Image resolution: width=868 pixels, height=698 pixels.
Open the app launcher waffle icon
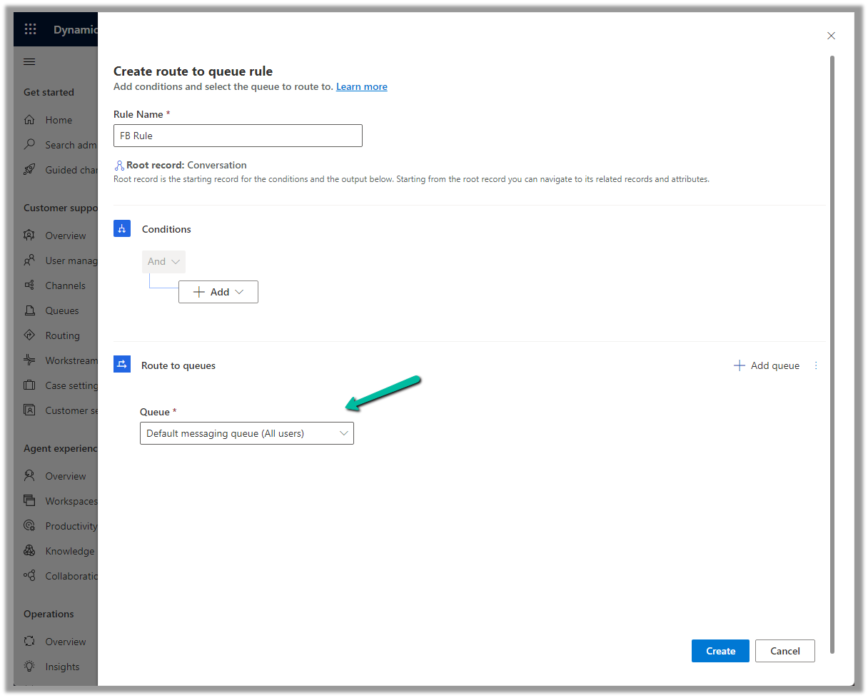(x=30, y=29)
